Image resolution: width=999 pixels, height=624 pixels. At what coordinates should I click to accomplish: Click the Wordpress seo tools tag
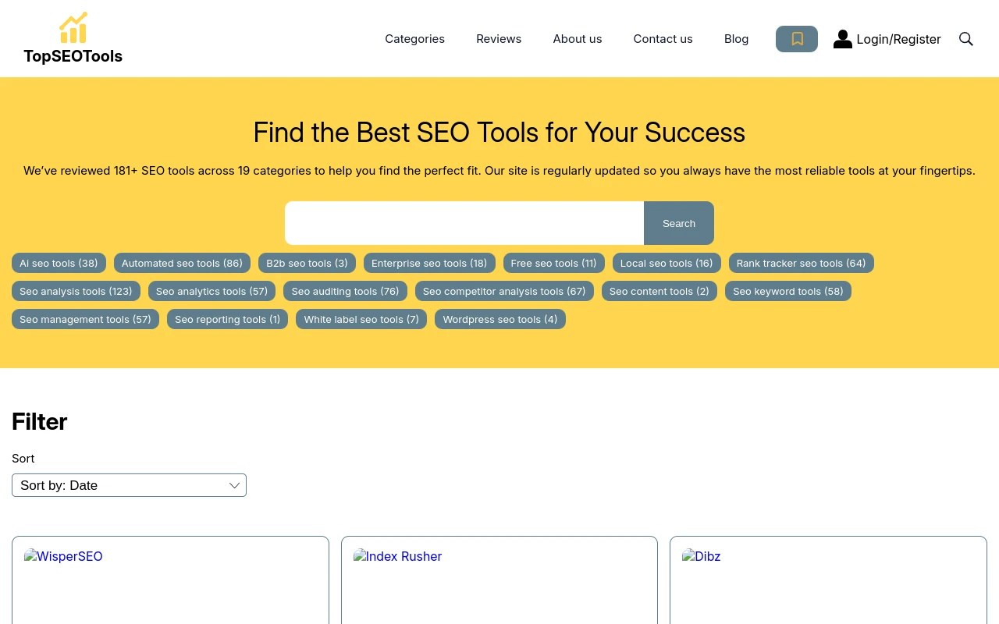point(499,319)
